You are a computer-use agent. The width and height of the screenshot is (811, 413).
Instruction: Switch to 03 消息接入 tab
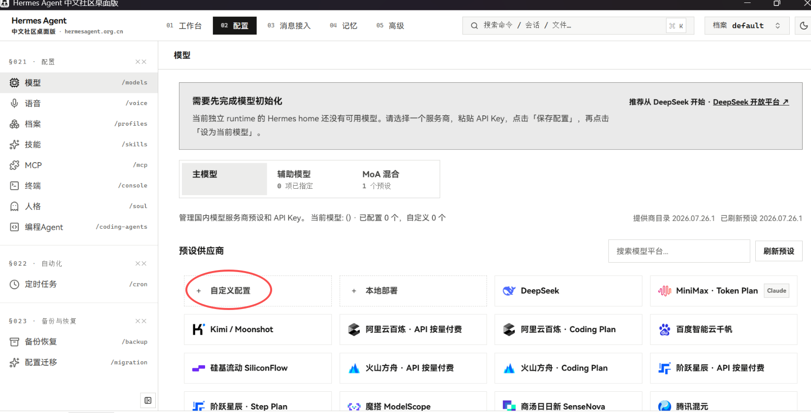(289, 26)
